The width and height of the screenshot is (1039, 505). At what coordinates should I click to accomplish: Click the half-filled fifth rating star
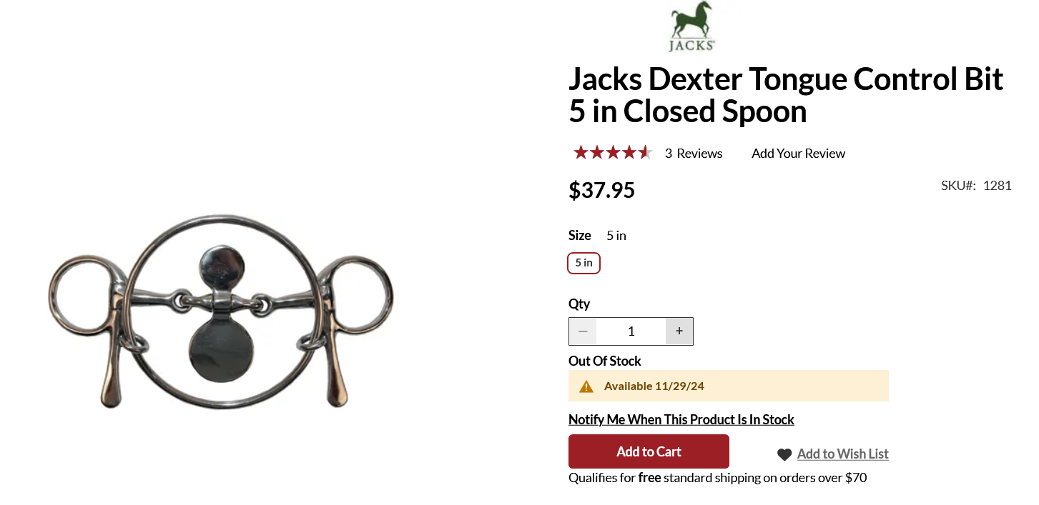(645, 153)
